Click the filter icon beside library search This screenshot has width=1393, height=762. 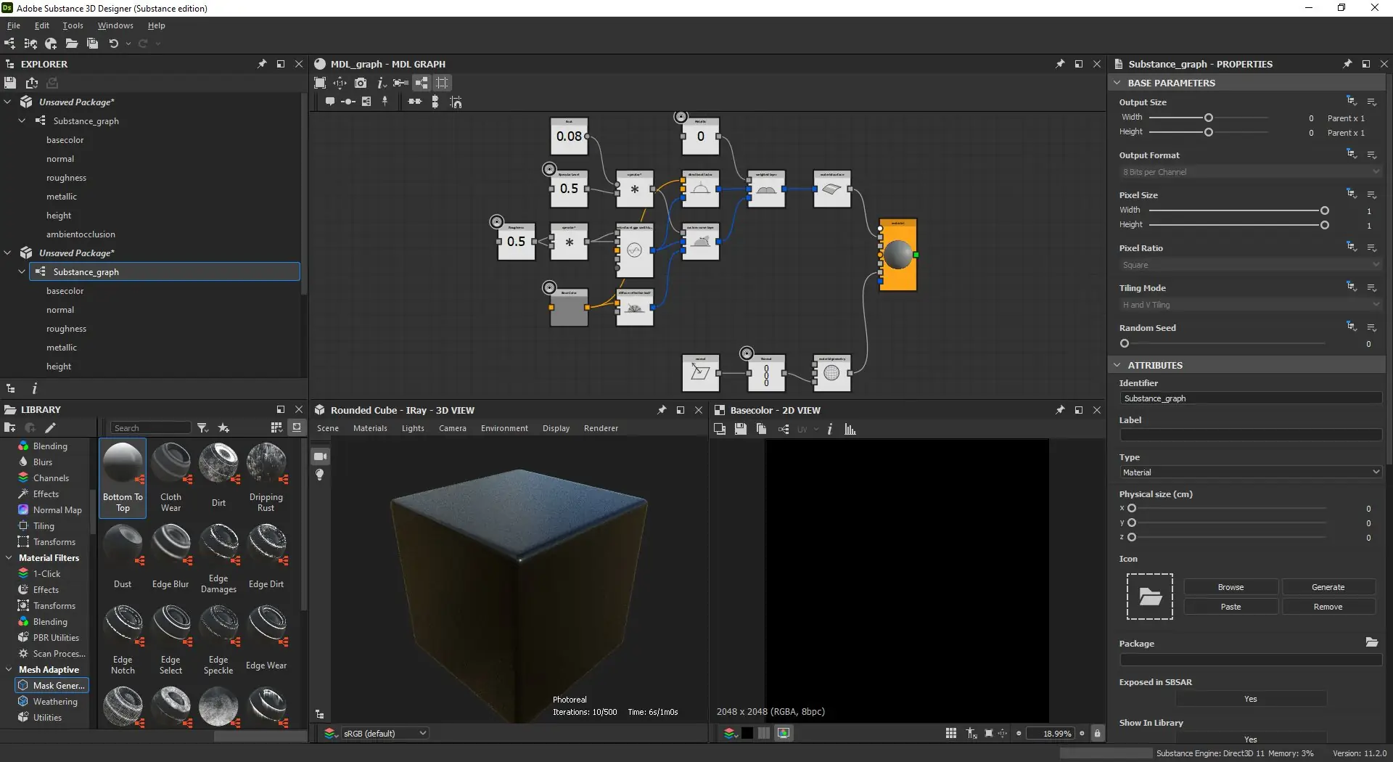[x=203, y=427]
